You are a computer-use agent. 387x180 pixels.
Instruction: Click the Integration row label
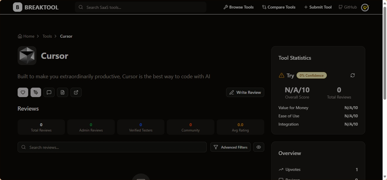[x=288, y=124]
